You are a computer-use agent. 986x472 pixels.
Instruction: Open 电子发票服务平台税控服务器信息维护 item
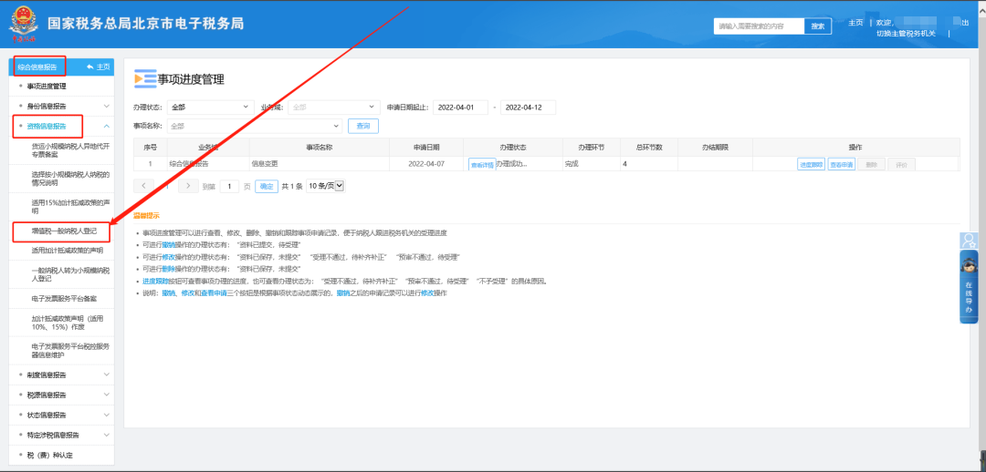point(70,350)
